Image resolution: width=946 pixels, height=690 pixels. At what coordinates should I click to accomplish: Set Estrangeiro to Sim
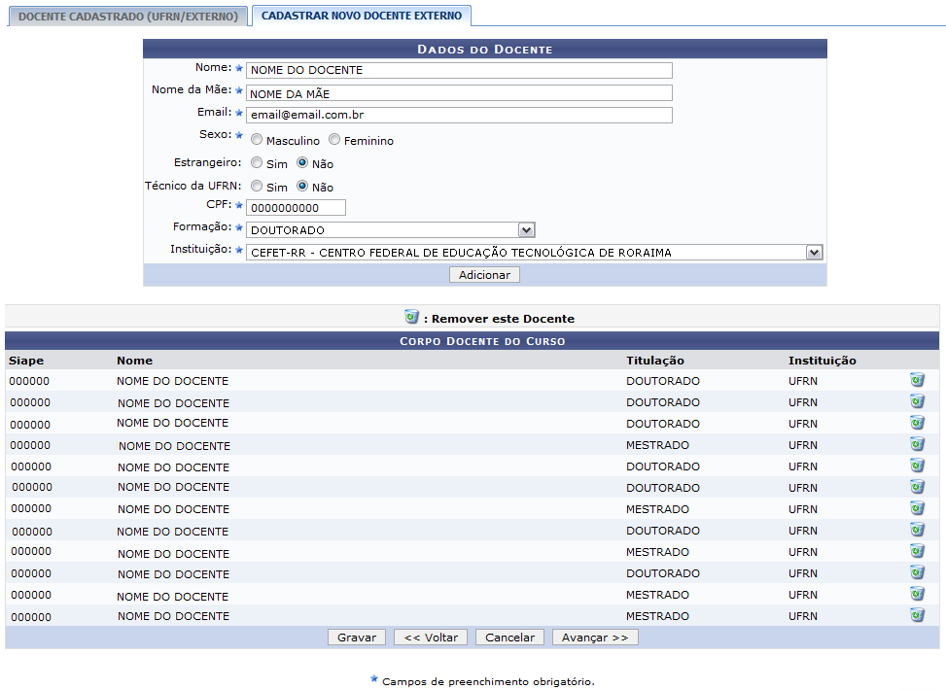(257, 163)
